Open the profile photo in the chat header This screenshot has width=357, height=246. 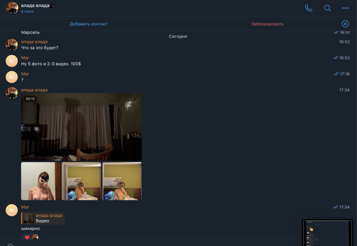tap(12, 8)
